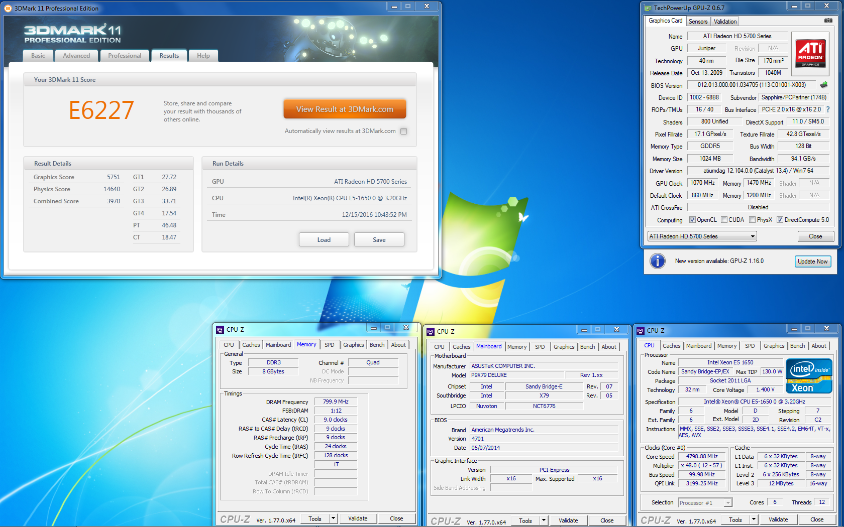This screenshot has height=527, width=844.
Task: Click Validate in CPU-Z Mainboard window
Action: [x=568, y=520]
